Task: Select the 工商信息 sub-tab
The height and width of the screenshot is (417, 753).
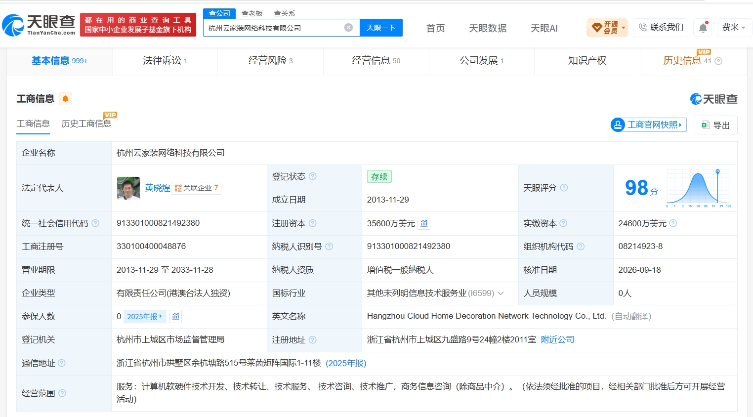Action: pyautogui.click(x=33, y=124)
